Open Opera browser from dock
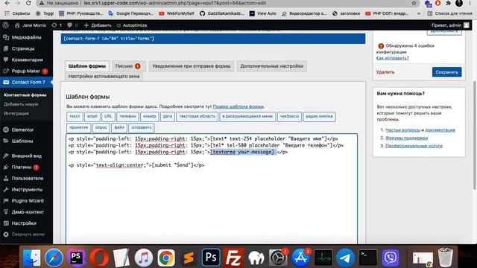 click(x=99, y=258)
